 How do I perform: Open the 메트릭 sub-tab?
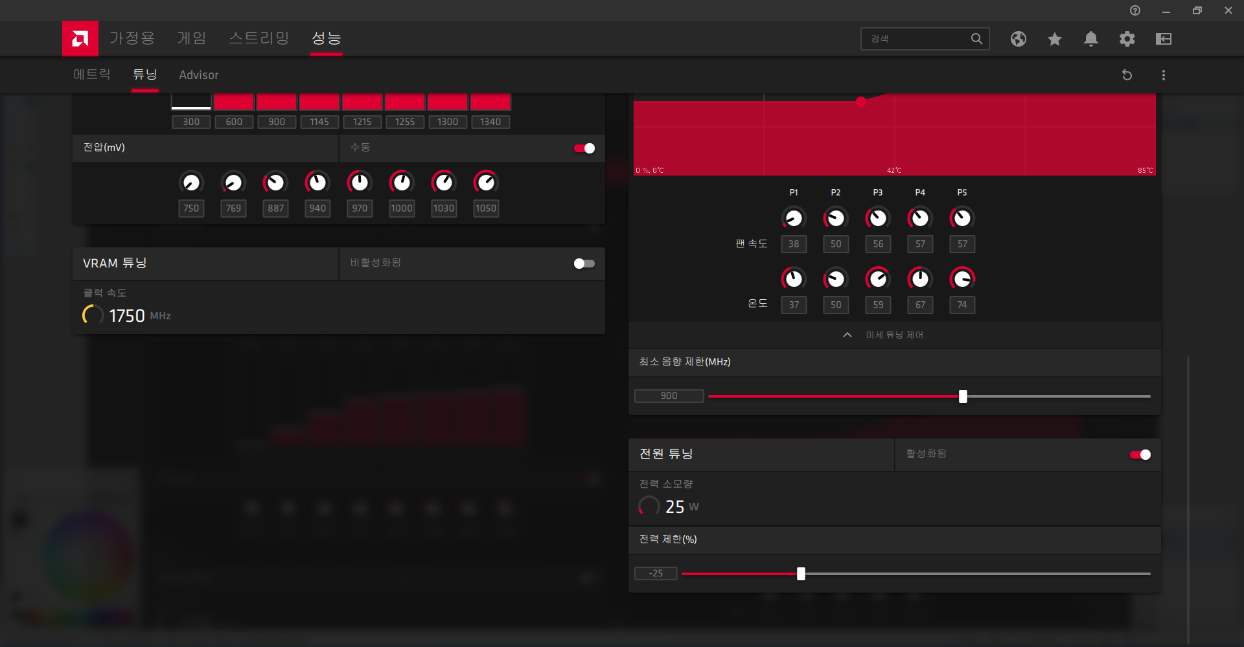(x=92, y=74)
